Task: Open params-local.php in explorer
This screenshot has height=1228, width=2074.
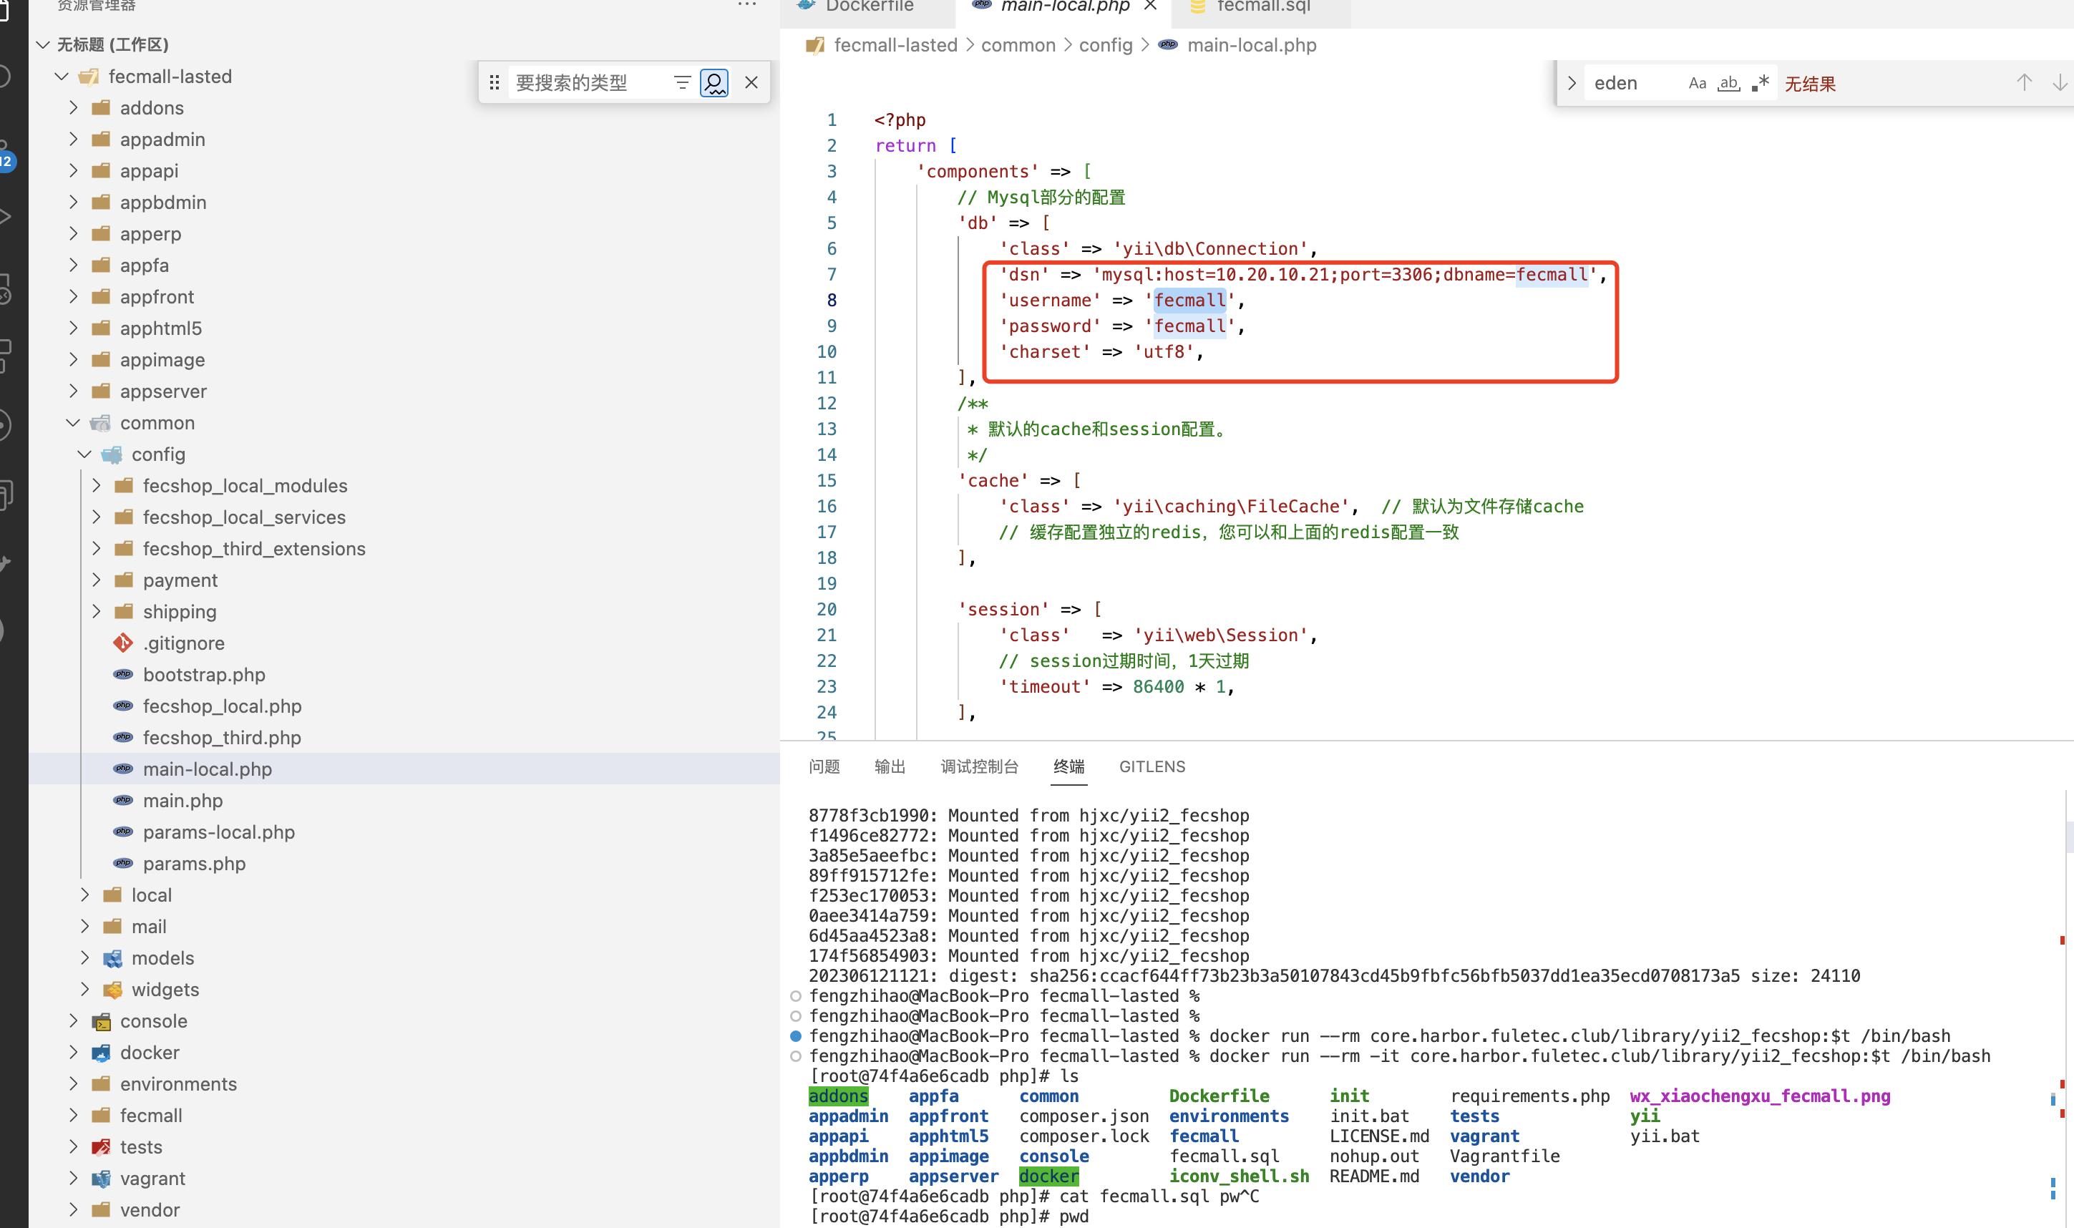Action: point(218,832)
